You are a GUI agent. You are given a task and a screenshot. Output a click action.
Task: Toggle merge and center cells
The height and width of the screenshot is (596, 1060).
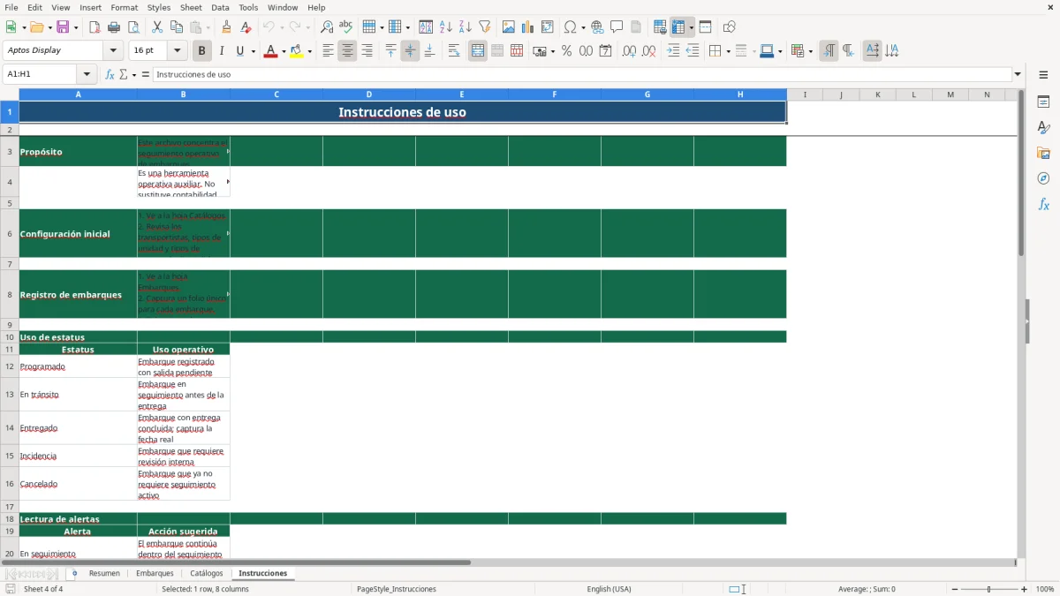click(478, 51)
